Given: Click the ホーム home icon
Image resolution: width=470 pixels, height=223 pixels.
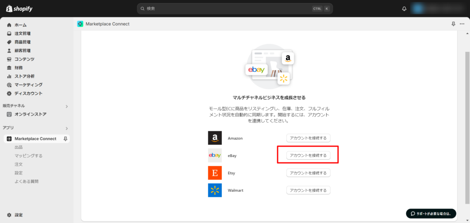Looking at the screenshot, I should coord(9,25).
